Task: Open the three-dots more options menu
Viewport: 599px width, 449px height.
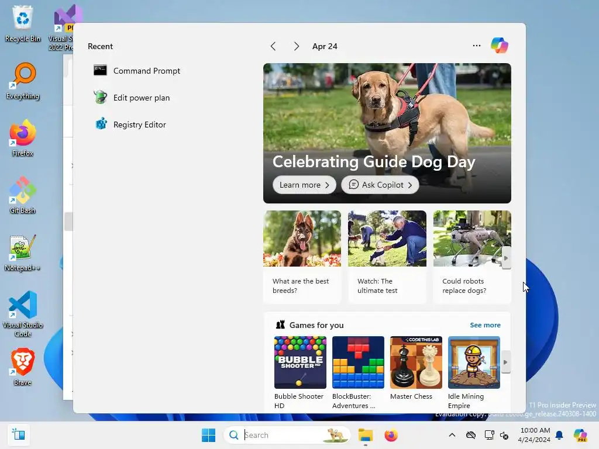Action: click(x=476, y=46)
